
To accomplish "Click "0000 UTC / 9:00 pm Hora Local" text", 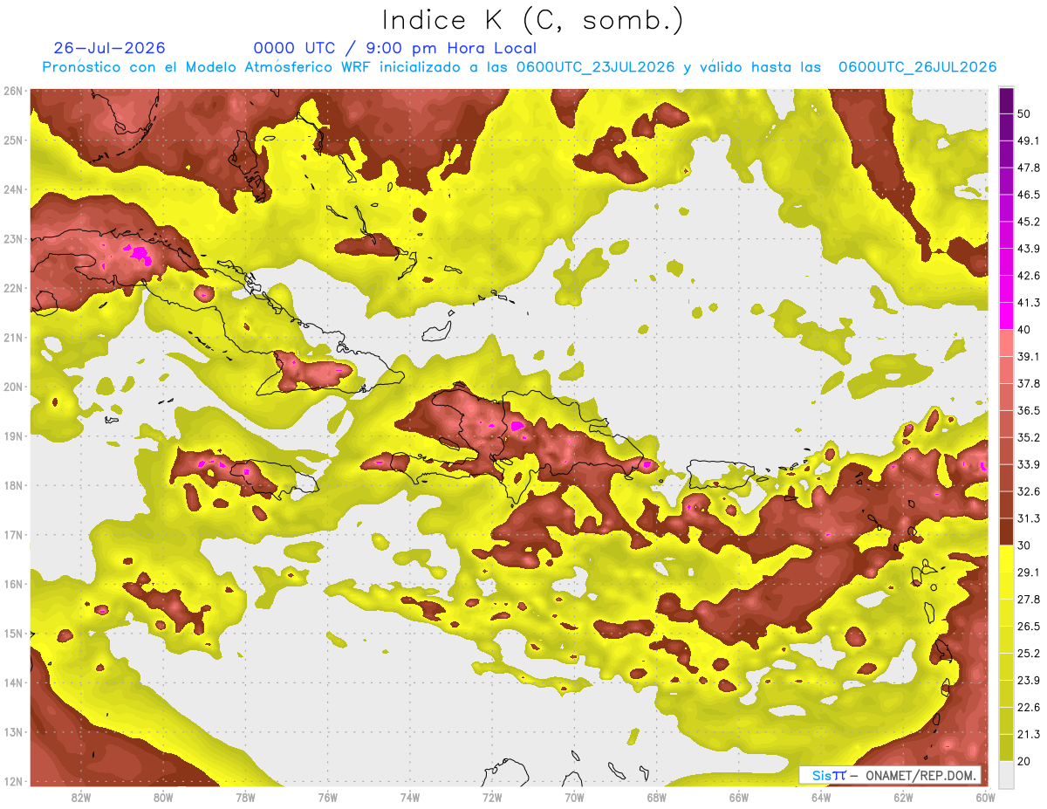I will tap(395, 48).
